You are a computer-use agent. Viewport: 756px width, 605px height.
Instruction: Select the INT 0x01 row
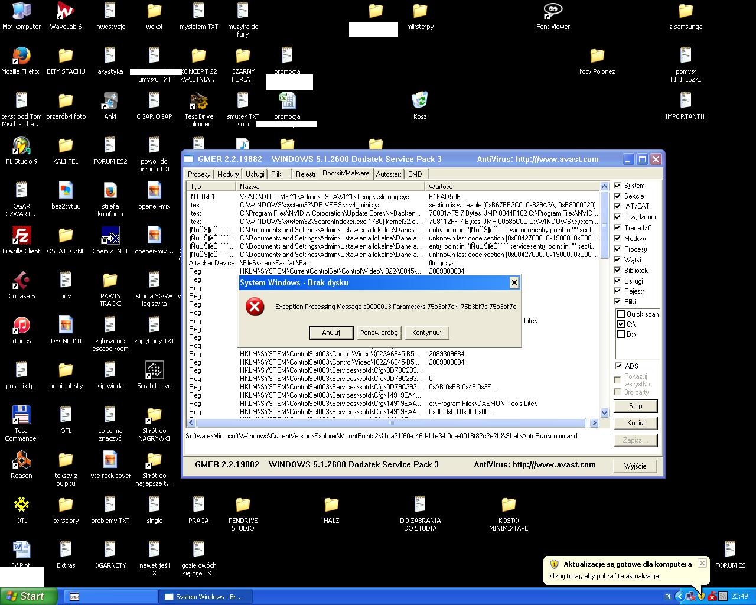pos(393,197)
